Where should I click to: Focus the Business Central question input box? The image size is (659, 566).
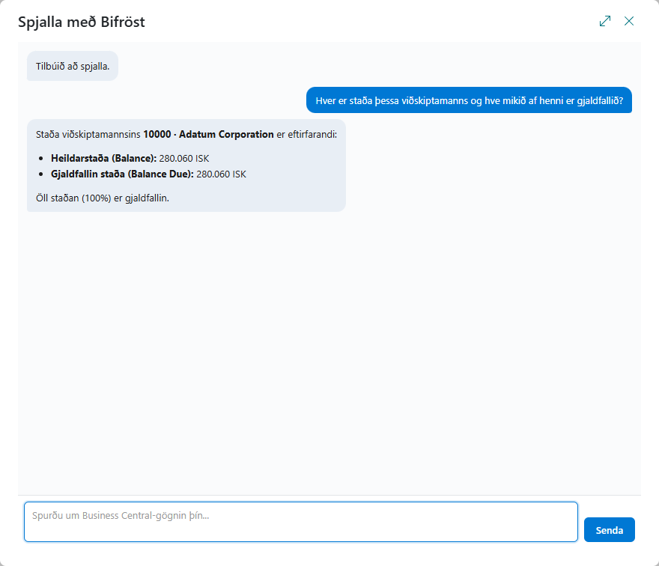point(301,522)
